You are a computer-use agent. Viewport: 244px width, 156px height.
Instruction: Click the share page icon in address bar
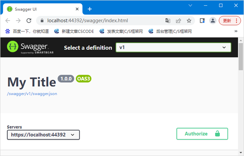[179, 20]
